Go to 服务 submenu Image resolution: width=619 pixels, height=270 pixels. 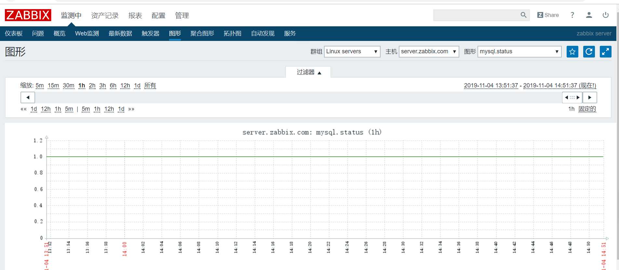(290, 33)
